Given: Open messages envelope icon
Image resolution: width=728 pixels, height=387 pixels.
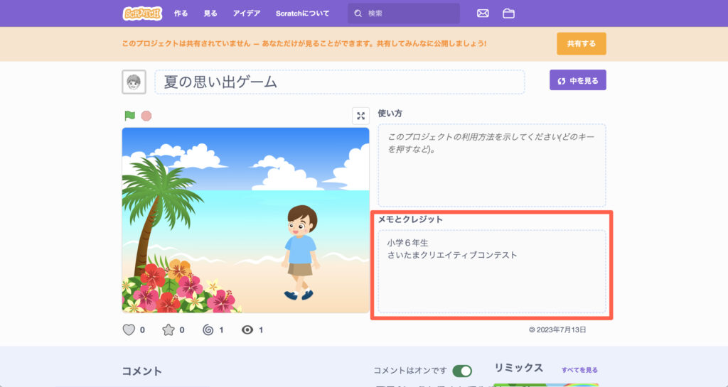Looking at the screenshot, I should point(483,13).
